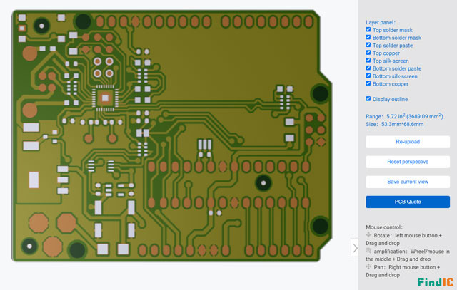Reset perspective of the PCB view

coord(408,162)
